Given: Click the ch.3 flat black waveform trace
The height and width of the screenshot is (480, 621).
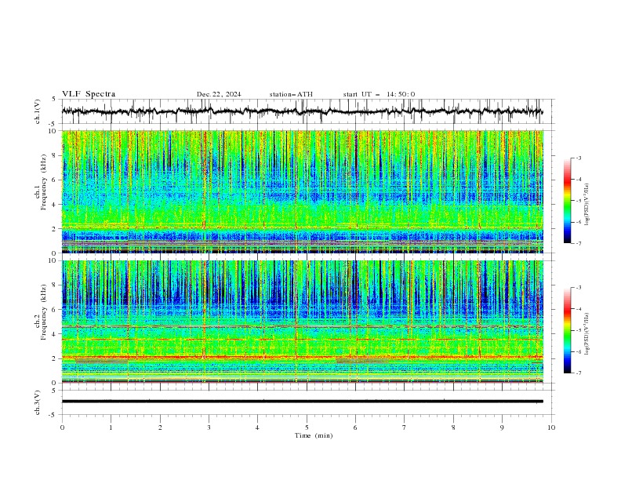Looking at the screenshot, I should tap(302, 402).
